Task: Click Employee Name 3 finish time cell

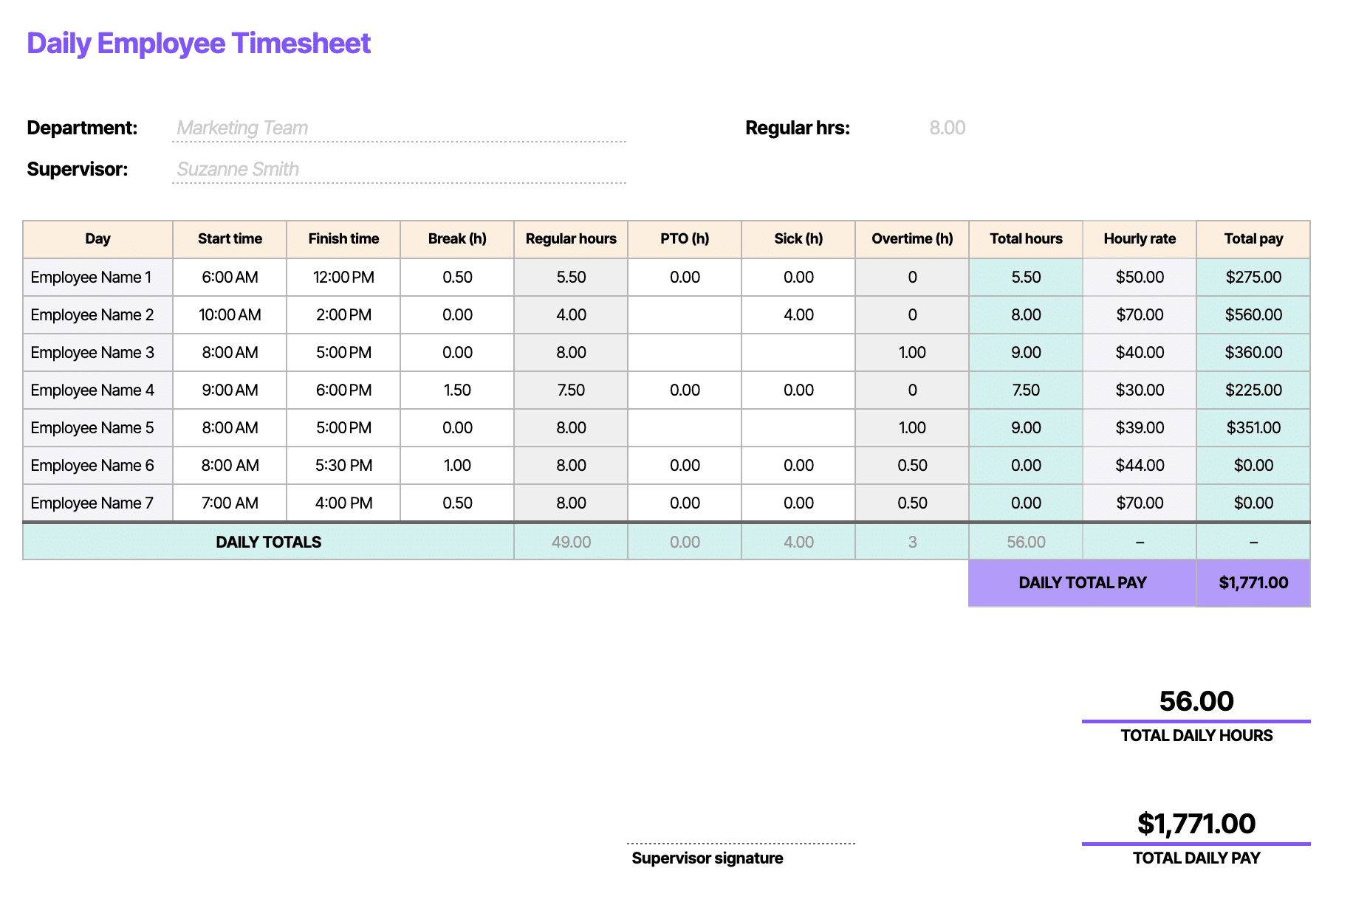Action: point(343,353)
